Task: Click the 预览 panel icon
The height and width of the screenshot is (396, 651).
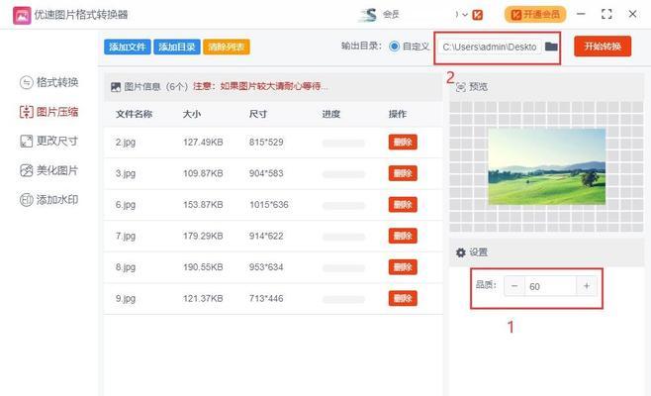Action: (460, 87)
